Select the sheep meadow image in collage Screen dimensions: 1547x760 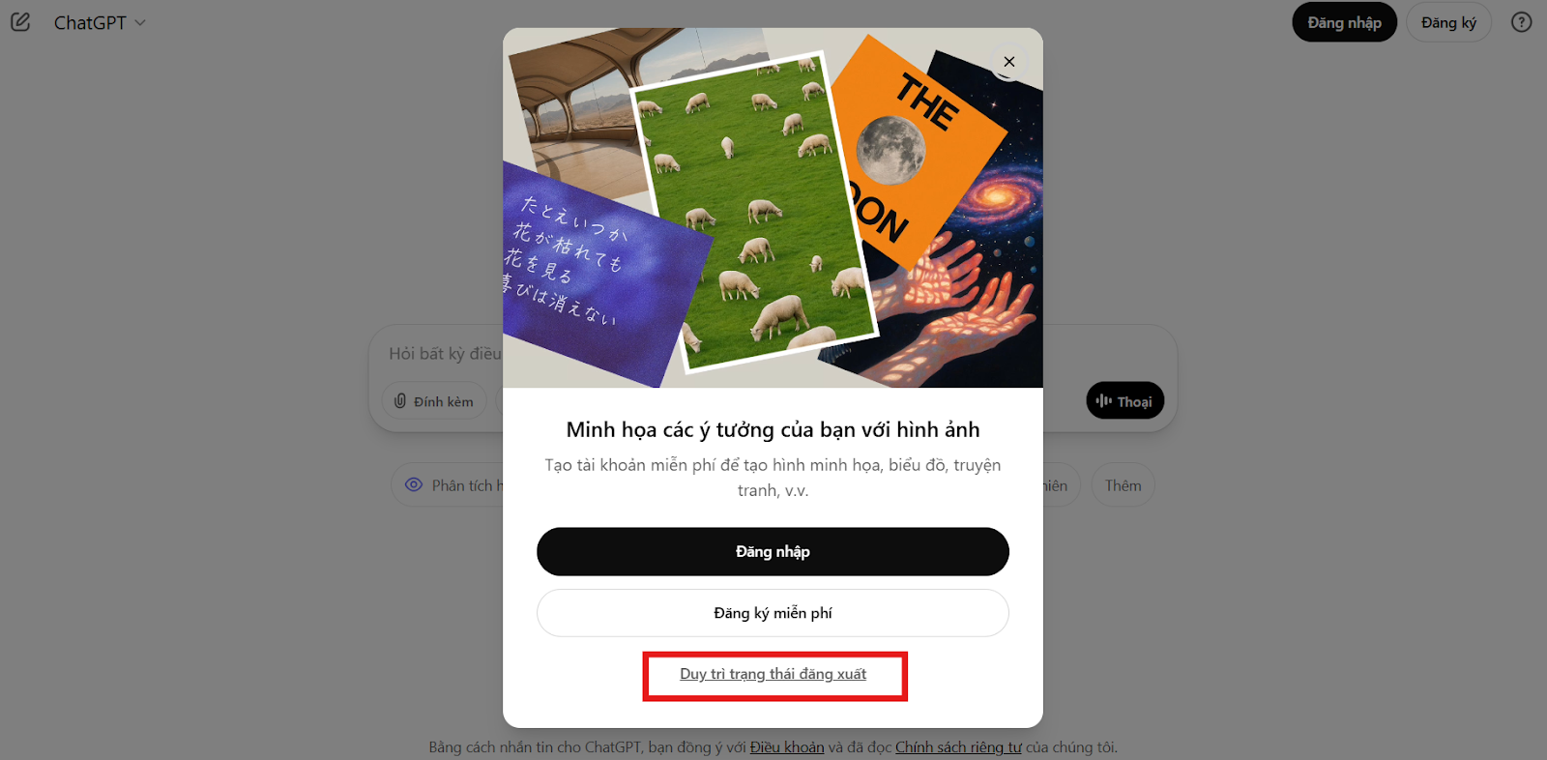(x=754, y=211)
